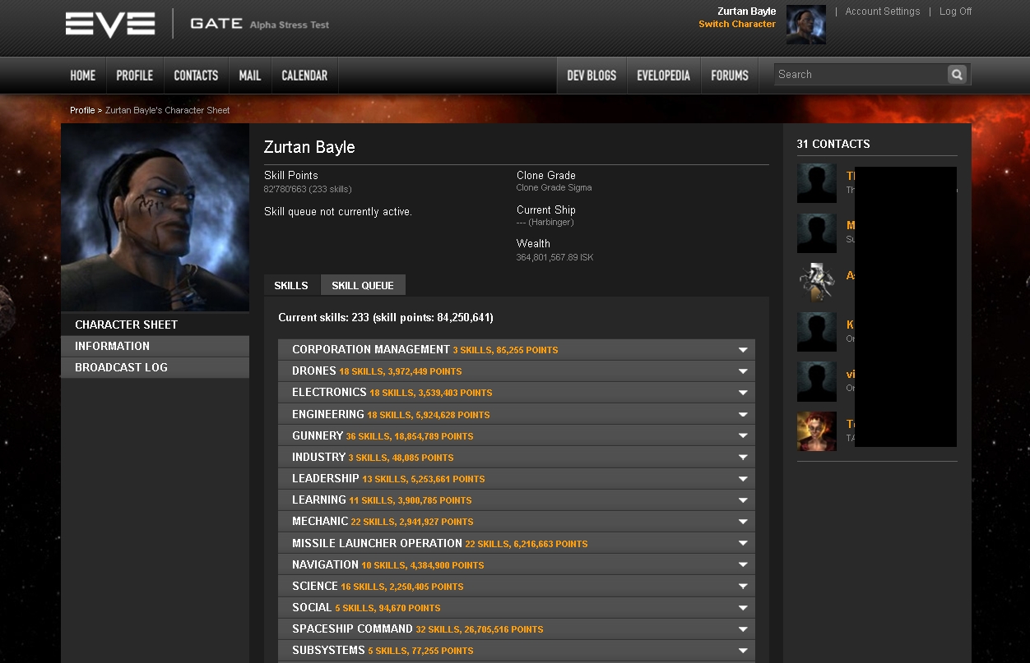Open Contacts in nav bar
The height and width of the screenshot is (663, 1030).
(x=196, y=76)
